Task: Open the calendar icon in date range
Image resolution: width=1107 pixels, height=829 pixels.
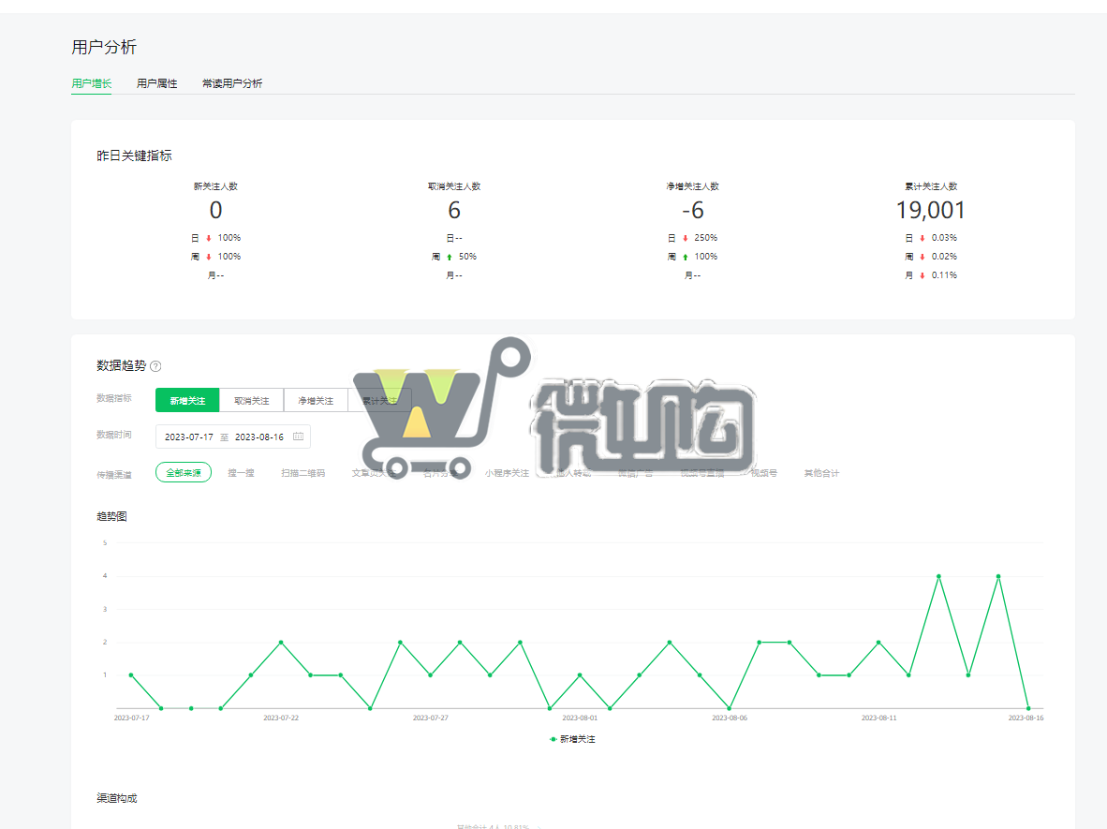Action: coord(298,437)
